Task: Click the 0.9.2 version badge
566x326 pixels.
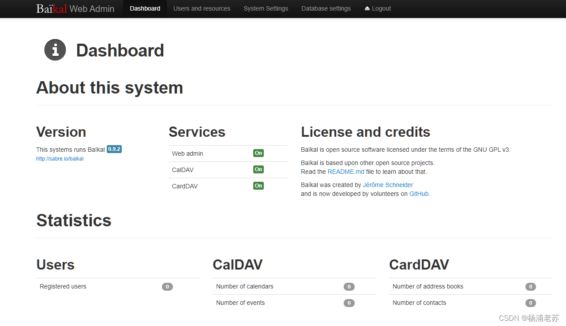Action: [x=114, y=149]
